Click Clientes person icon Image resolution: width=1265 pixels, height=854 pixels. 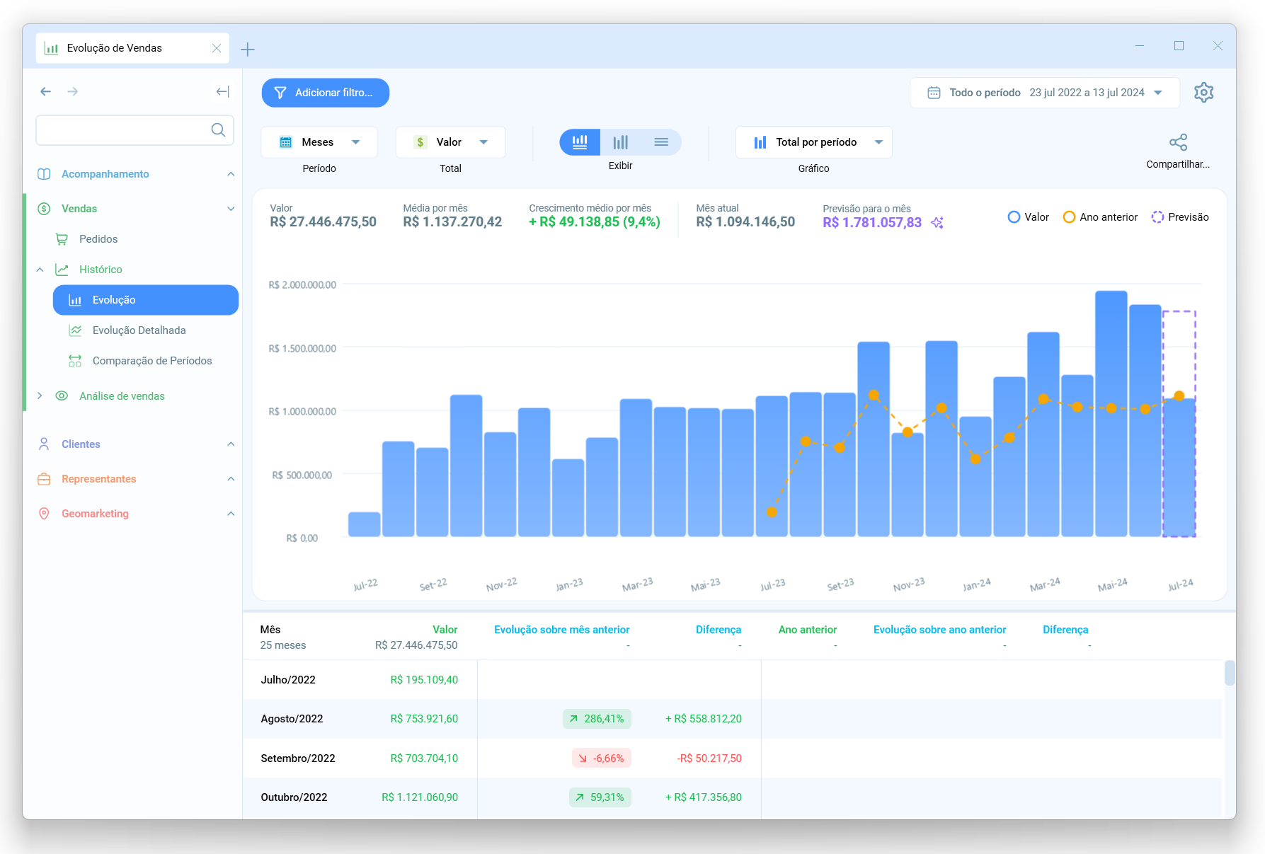tap(44, 444)
